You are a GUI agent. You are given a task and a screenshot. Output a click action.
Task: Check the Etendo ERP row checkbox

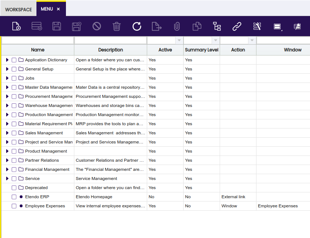(14, 197)
